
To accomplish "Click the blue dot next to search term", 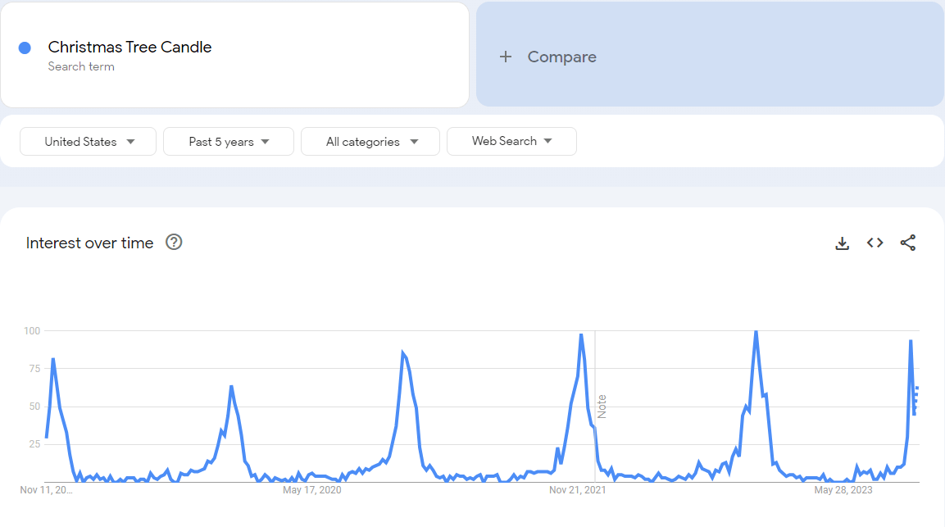I will [25, 48].
